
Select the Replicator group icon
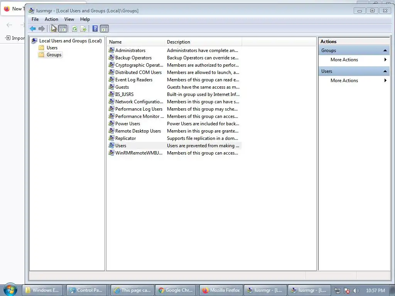coord(111,138)
